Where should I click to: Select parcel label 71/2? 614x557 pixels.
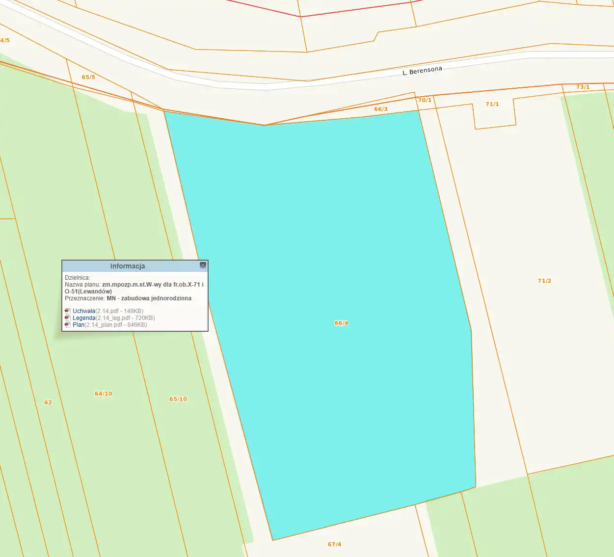pyautogui.click(x=544, y=281)
